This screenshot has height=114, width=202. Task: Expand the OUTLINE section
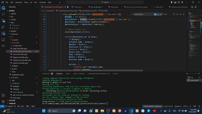tap(12, 101)
